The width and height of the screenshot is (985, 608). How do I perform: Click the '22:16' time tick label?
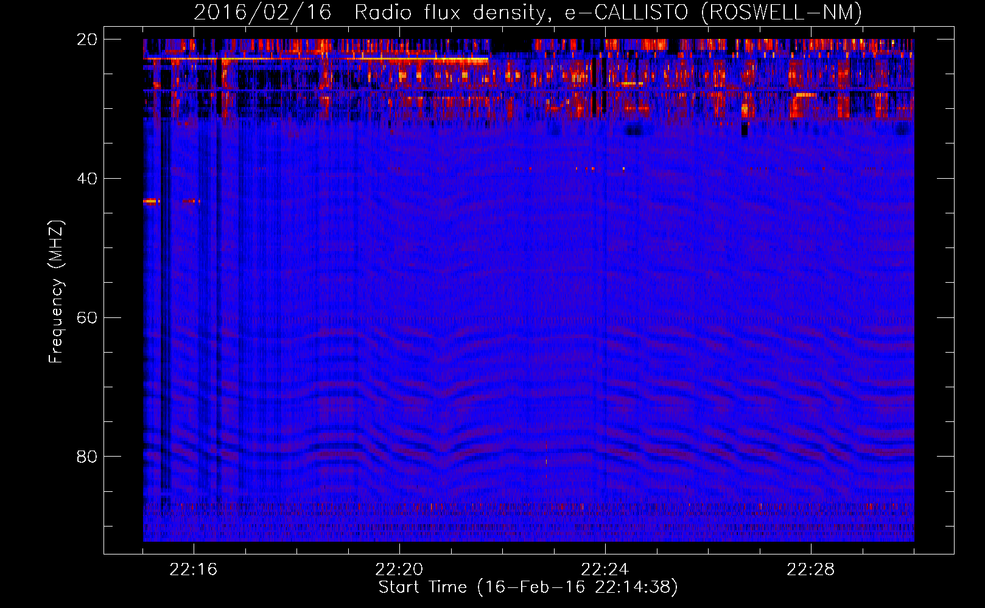click(194, 570)
